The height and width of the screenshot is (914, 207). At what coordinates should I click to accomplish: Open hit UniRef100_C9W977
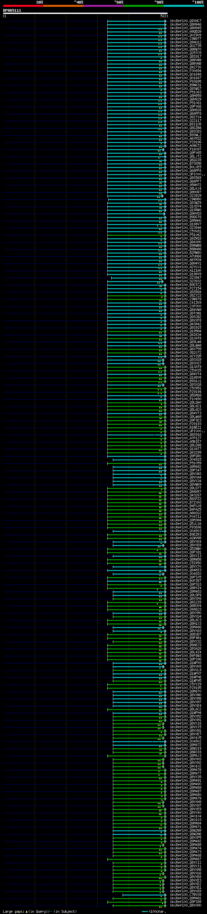click(x=185, y=39)
